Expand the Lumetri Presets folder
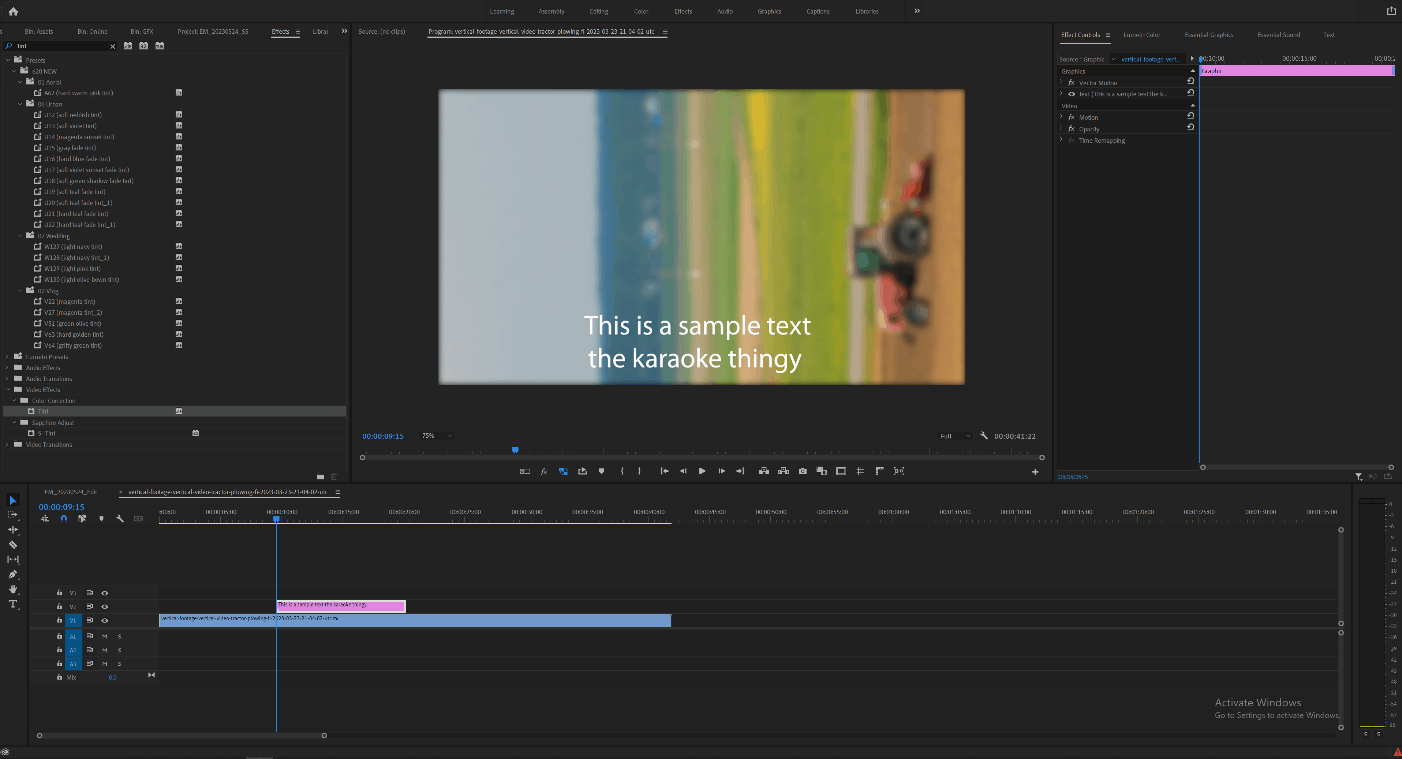1402x759 pixels. (7, 356)
